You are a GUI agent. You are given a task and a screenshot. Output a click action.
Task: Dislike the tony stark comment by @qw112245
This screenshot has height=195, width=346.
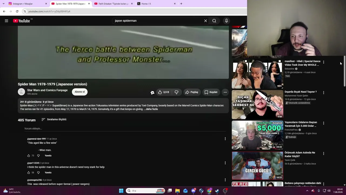(38, 173)
